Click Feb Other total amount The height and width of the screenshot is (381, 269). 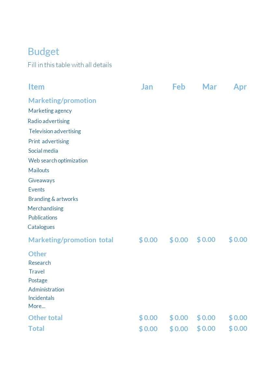(179, 318)
